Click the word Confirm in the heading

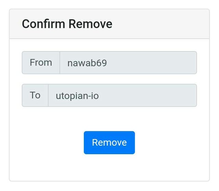pyautogui.click(x=43, y=24)
